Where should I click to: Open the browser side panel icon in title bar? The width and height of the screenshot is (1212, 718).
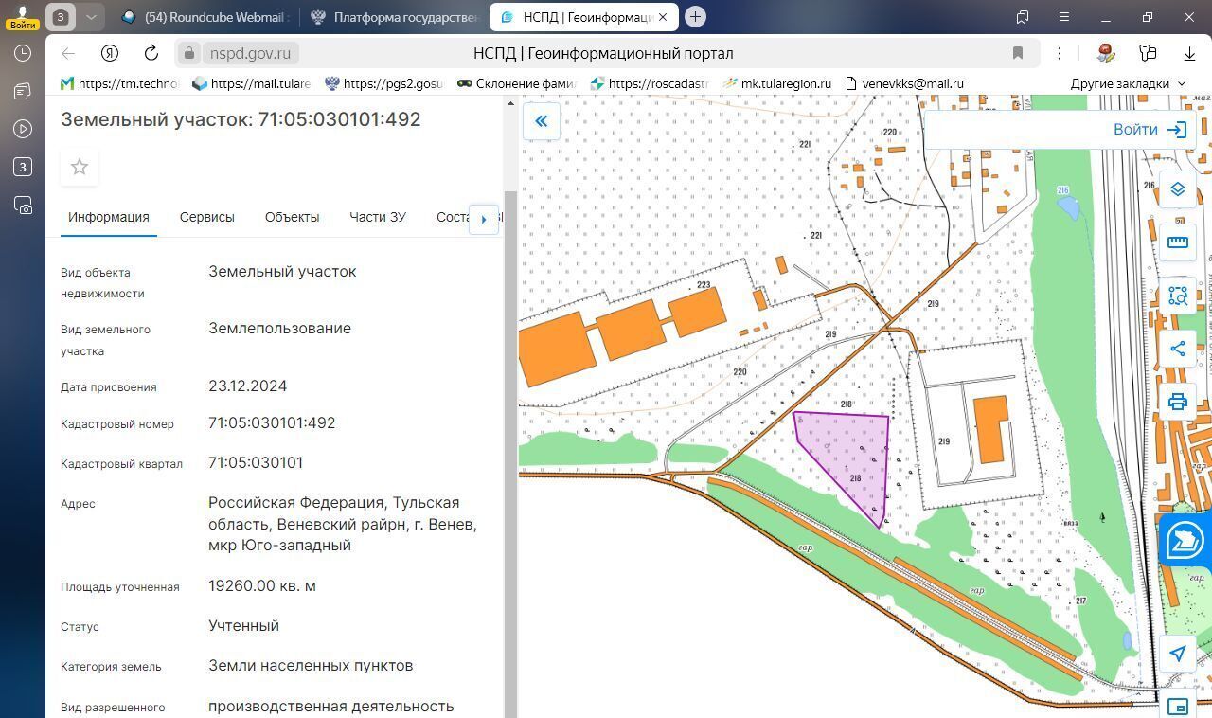point(1023,17)
